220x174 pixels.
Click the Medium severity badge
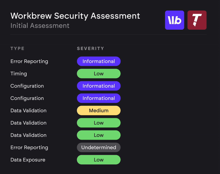pos(99,111)
